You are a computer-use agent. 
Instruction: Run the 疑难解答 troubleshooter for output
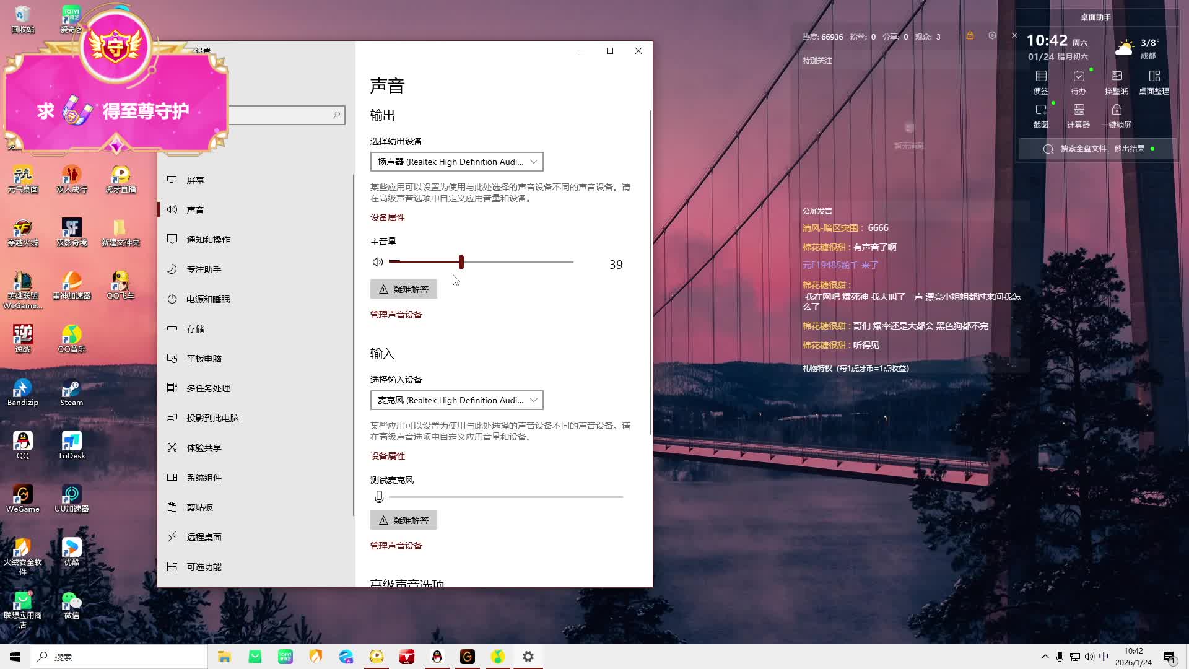403,289
